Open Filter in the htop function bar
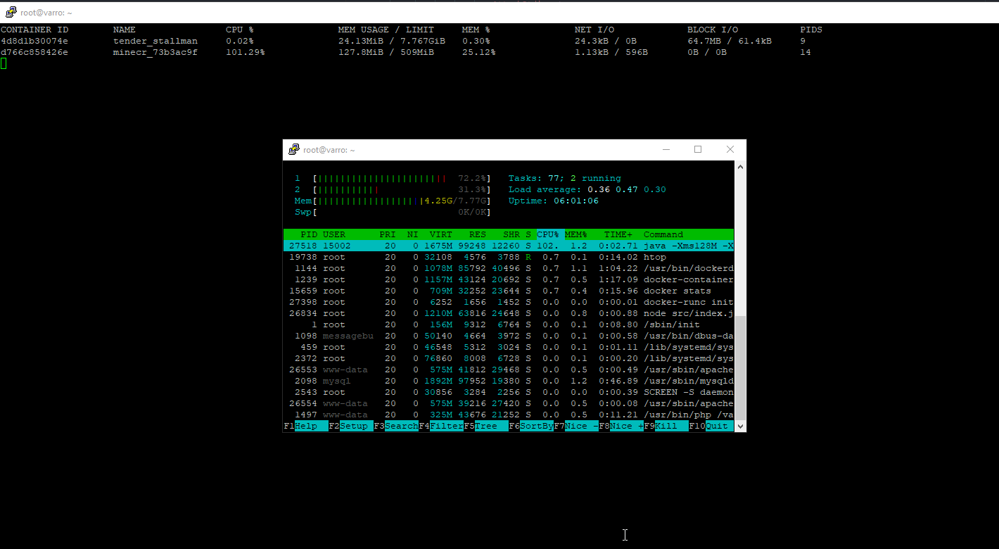Image resolution: width=999 pixels, height=549 pixels. coord(445,427)
